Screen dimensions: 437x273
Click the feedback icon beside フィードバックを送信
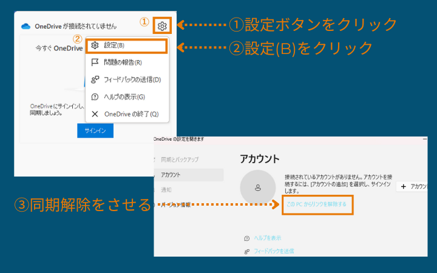pos(246,251)
